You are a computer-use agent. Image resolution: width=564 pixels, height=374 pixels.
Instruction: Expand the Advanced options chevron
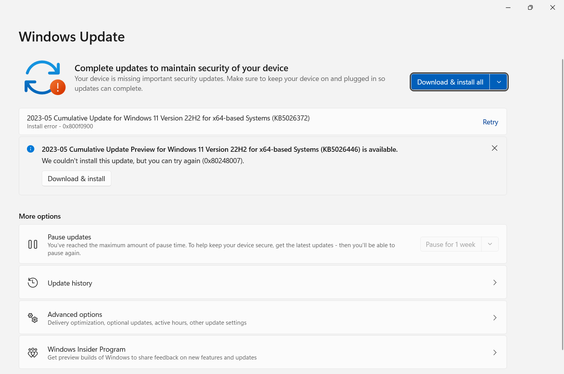(x=495, y=318)
